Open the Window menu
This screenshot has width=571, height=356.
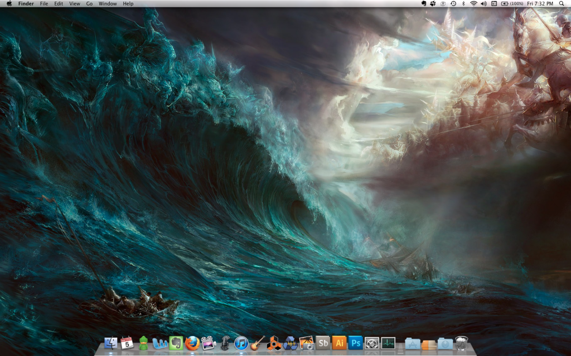(108, 4)
